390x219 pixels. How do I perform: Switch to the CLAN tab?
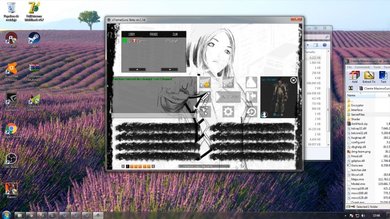click(x=175, y=34)
